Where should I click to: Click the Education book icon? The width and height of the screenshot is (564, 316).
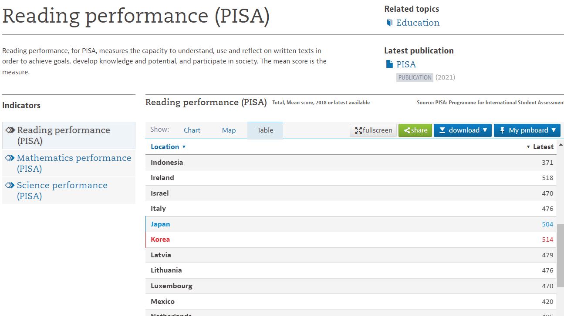click(x=389, y=23)
